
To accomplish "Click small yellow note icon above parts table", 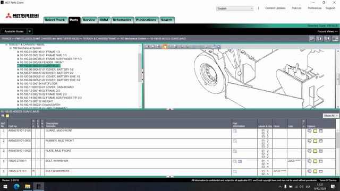I will [7, 116].
